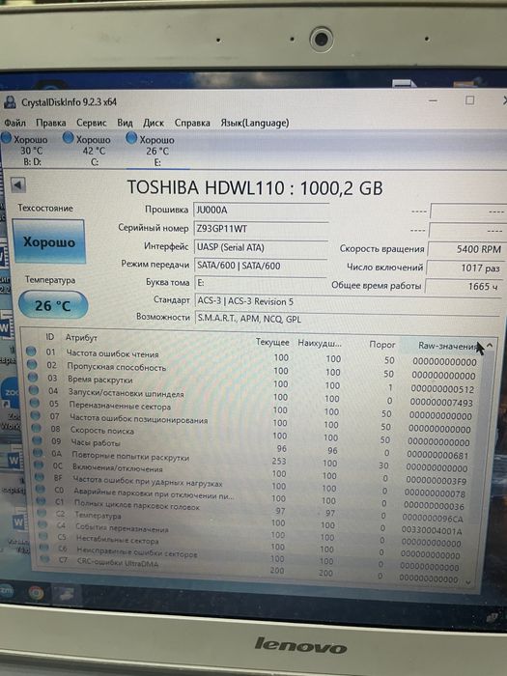Open the Справка menu

click(x=192, y=123)
